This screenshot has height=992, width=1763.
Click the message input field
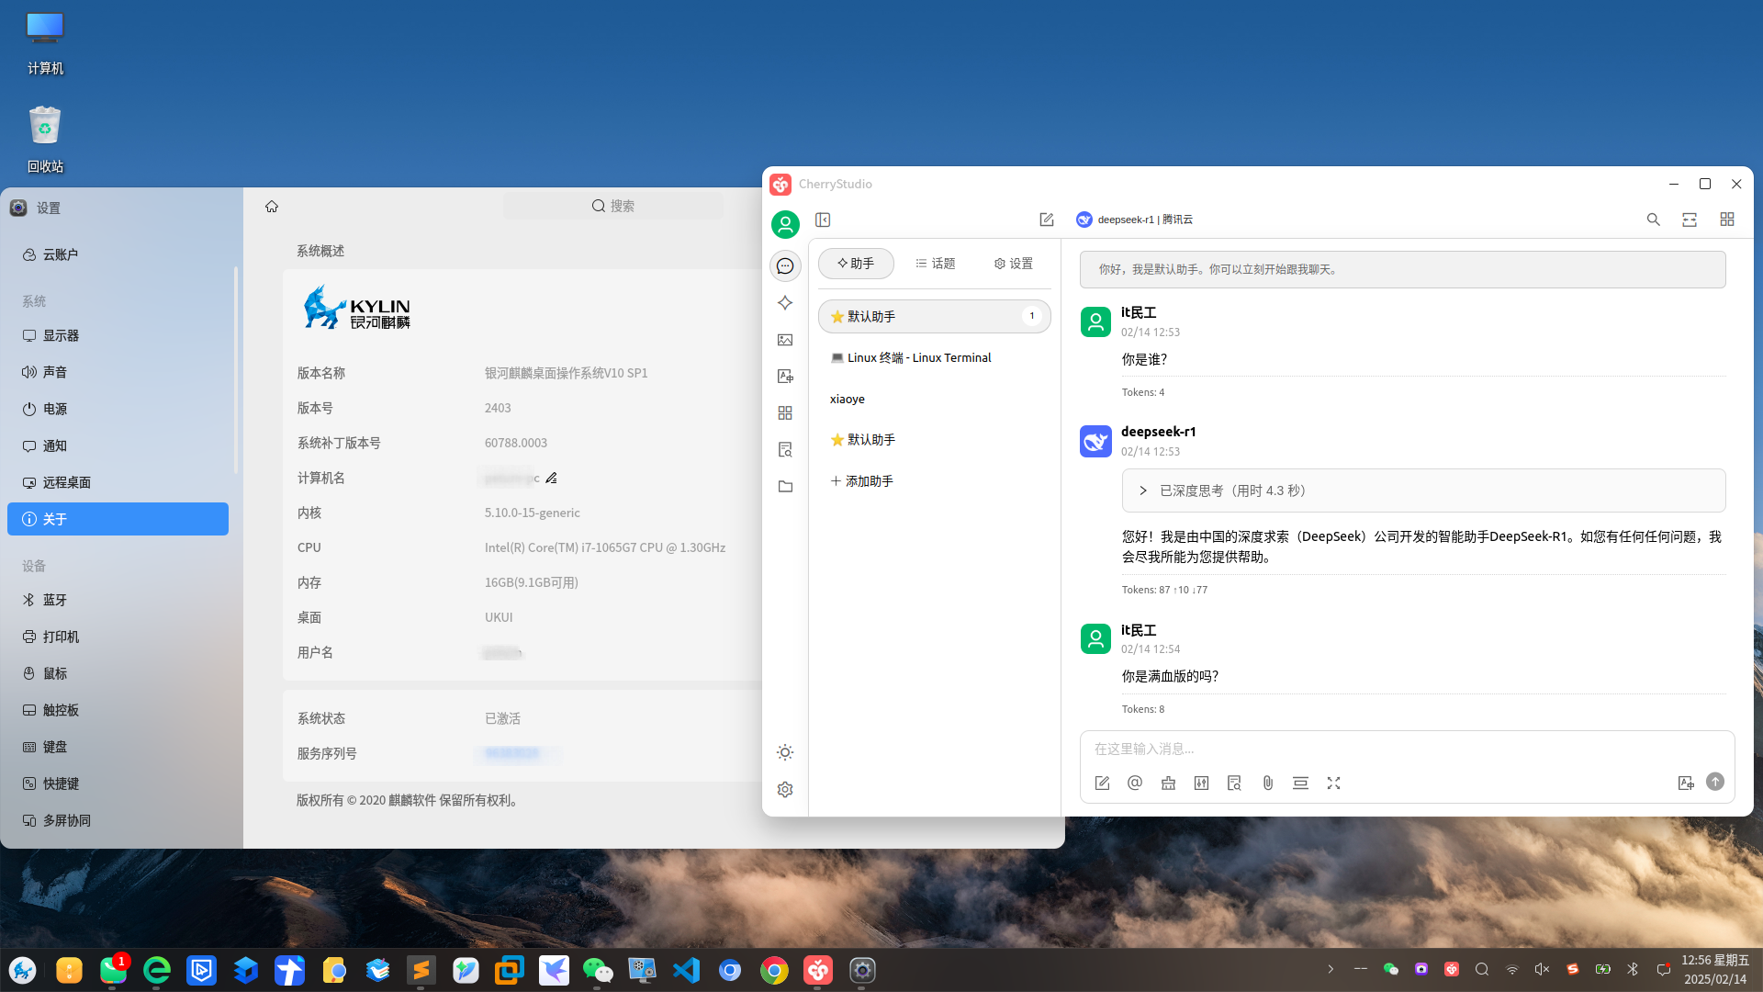click(x=1405, y=750)
